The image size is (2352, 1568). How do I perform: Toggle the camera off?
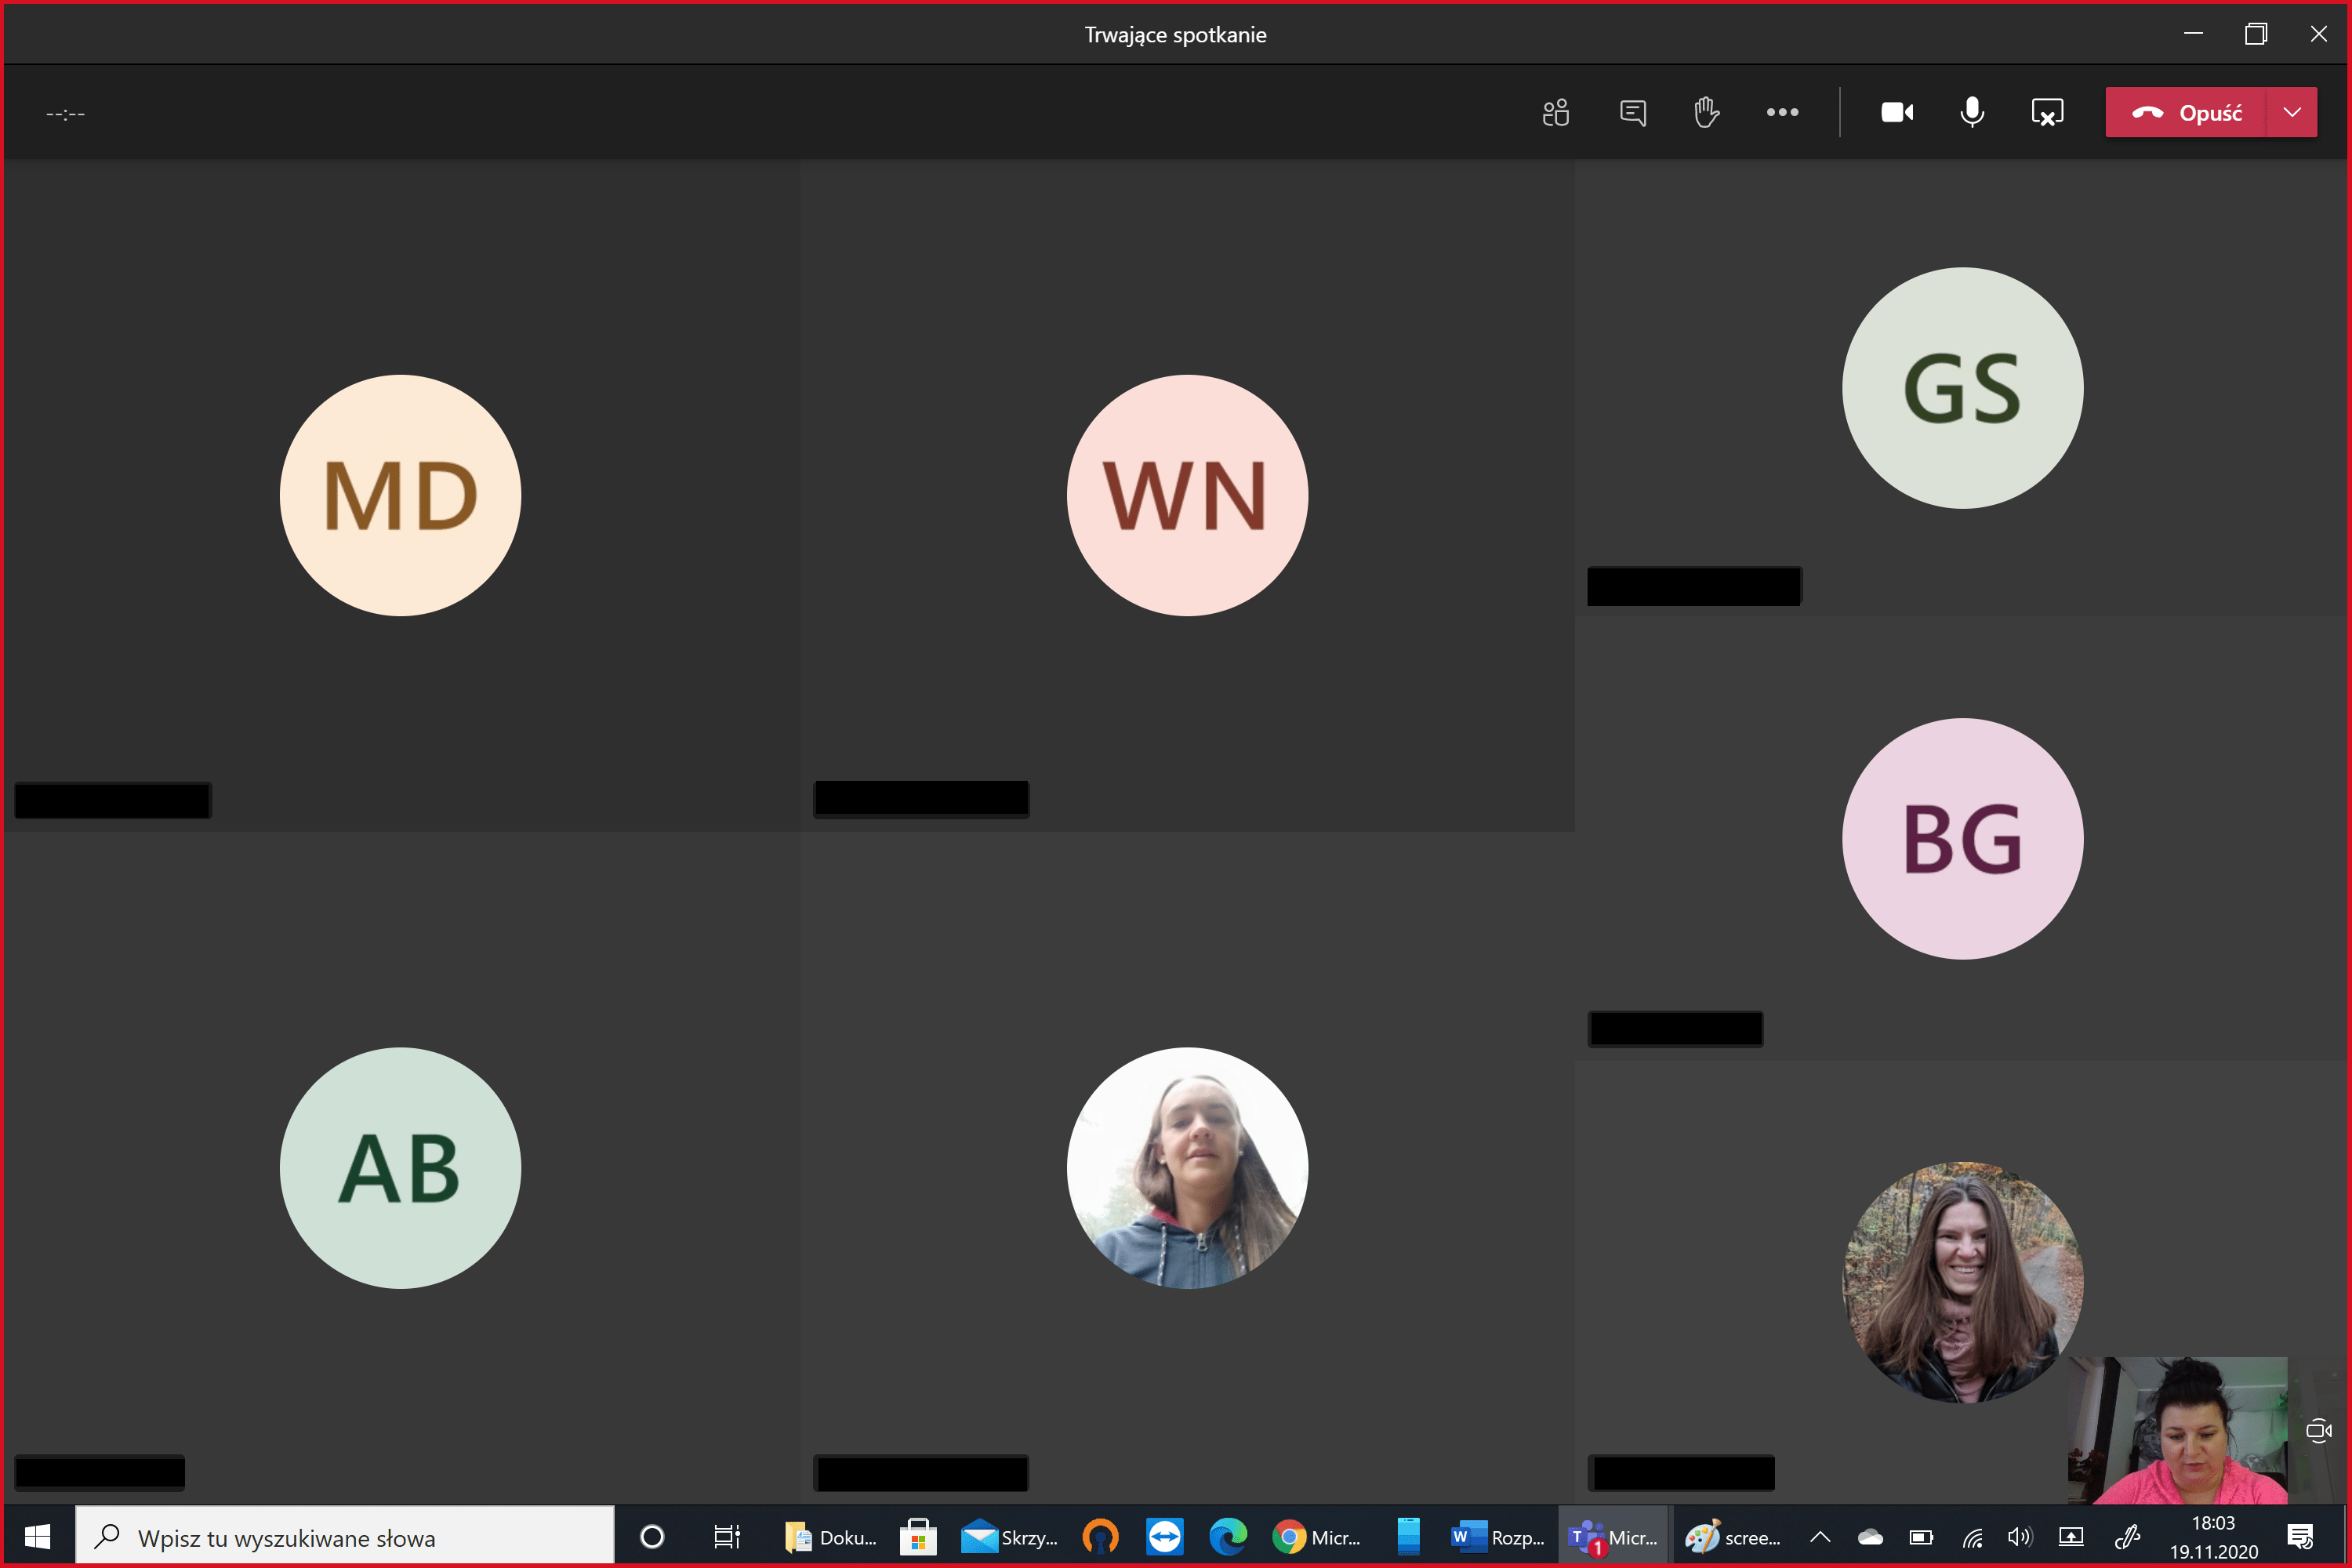coord(1897,112)
